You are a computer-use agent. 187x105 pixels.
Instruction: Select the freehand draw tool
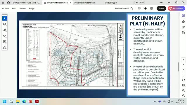coord(5,36)
